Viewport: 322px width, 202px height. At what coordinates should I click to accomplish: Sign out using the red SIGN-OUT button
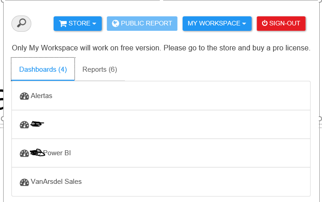click(x=281, y=24)
